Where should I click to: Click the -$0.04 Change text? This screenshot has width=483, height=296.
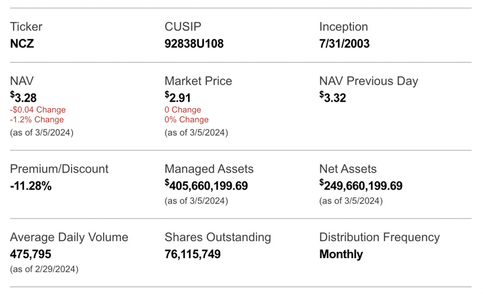[37, 110]
